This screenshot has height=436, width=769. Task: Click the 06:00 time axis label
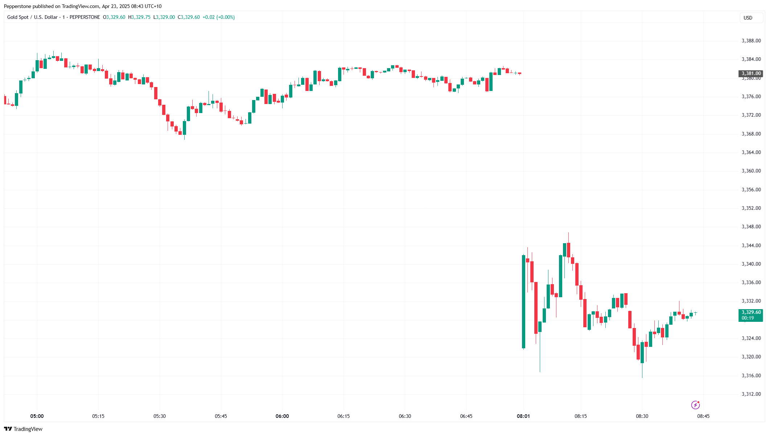[x=282, y=416]
